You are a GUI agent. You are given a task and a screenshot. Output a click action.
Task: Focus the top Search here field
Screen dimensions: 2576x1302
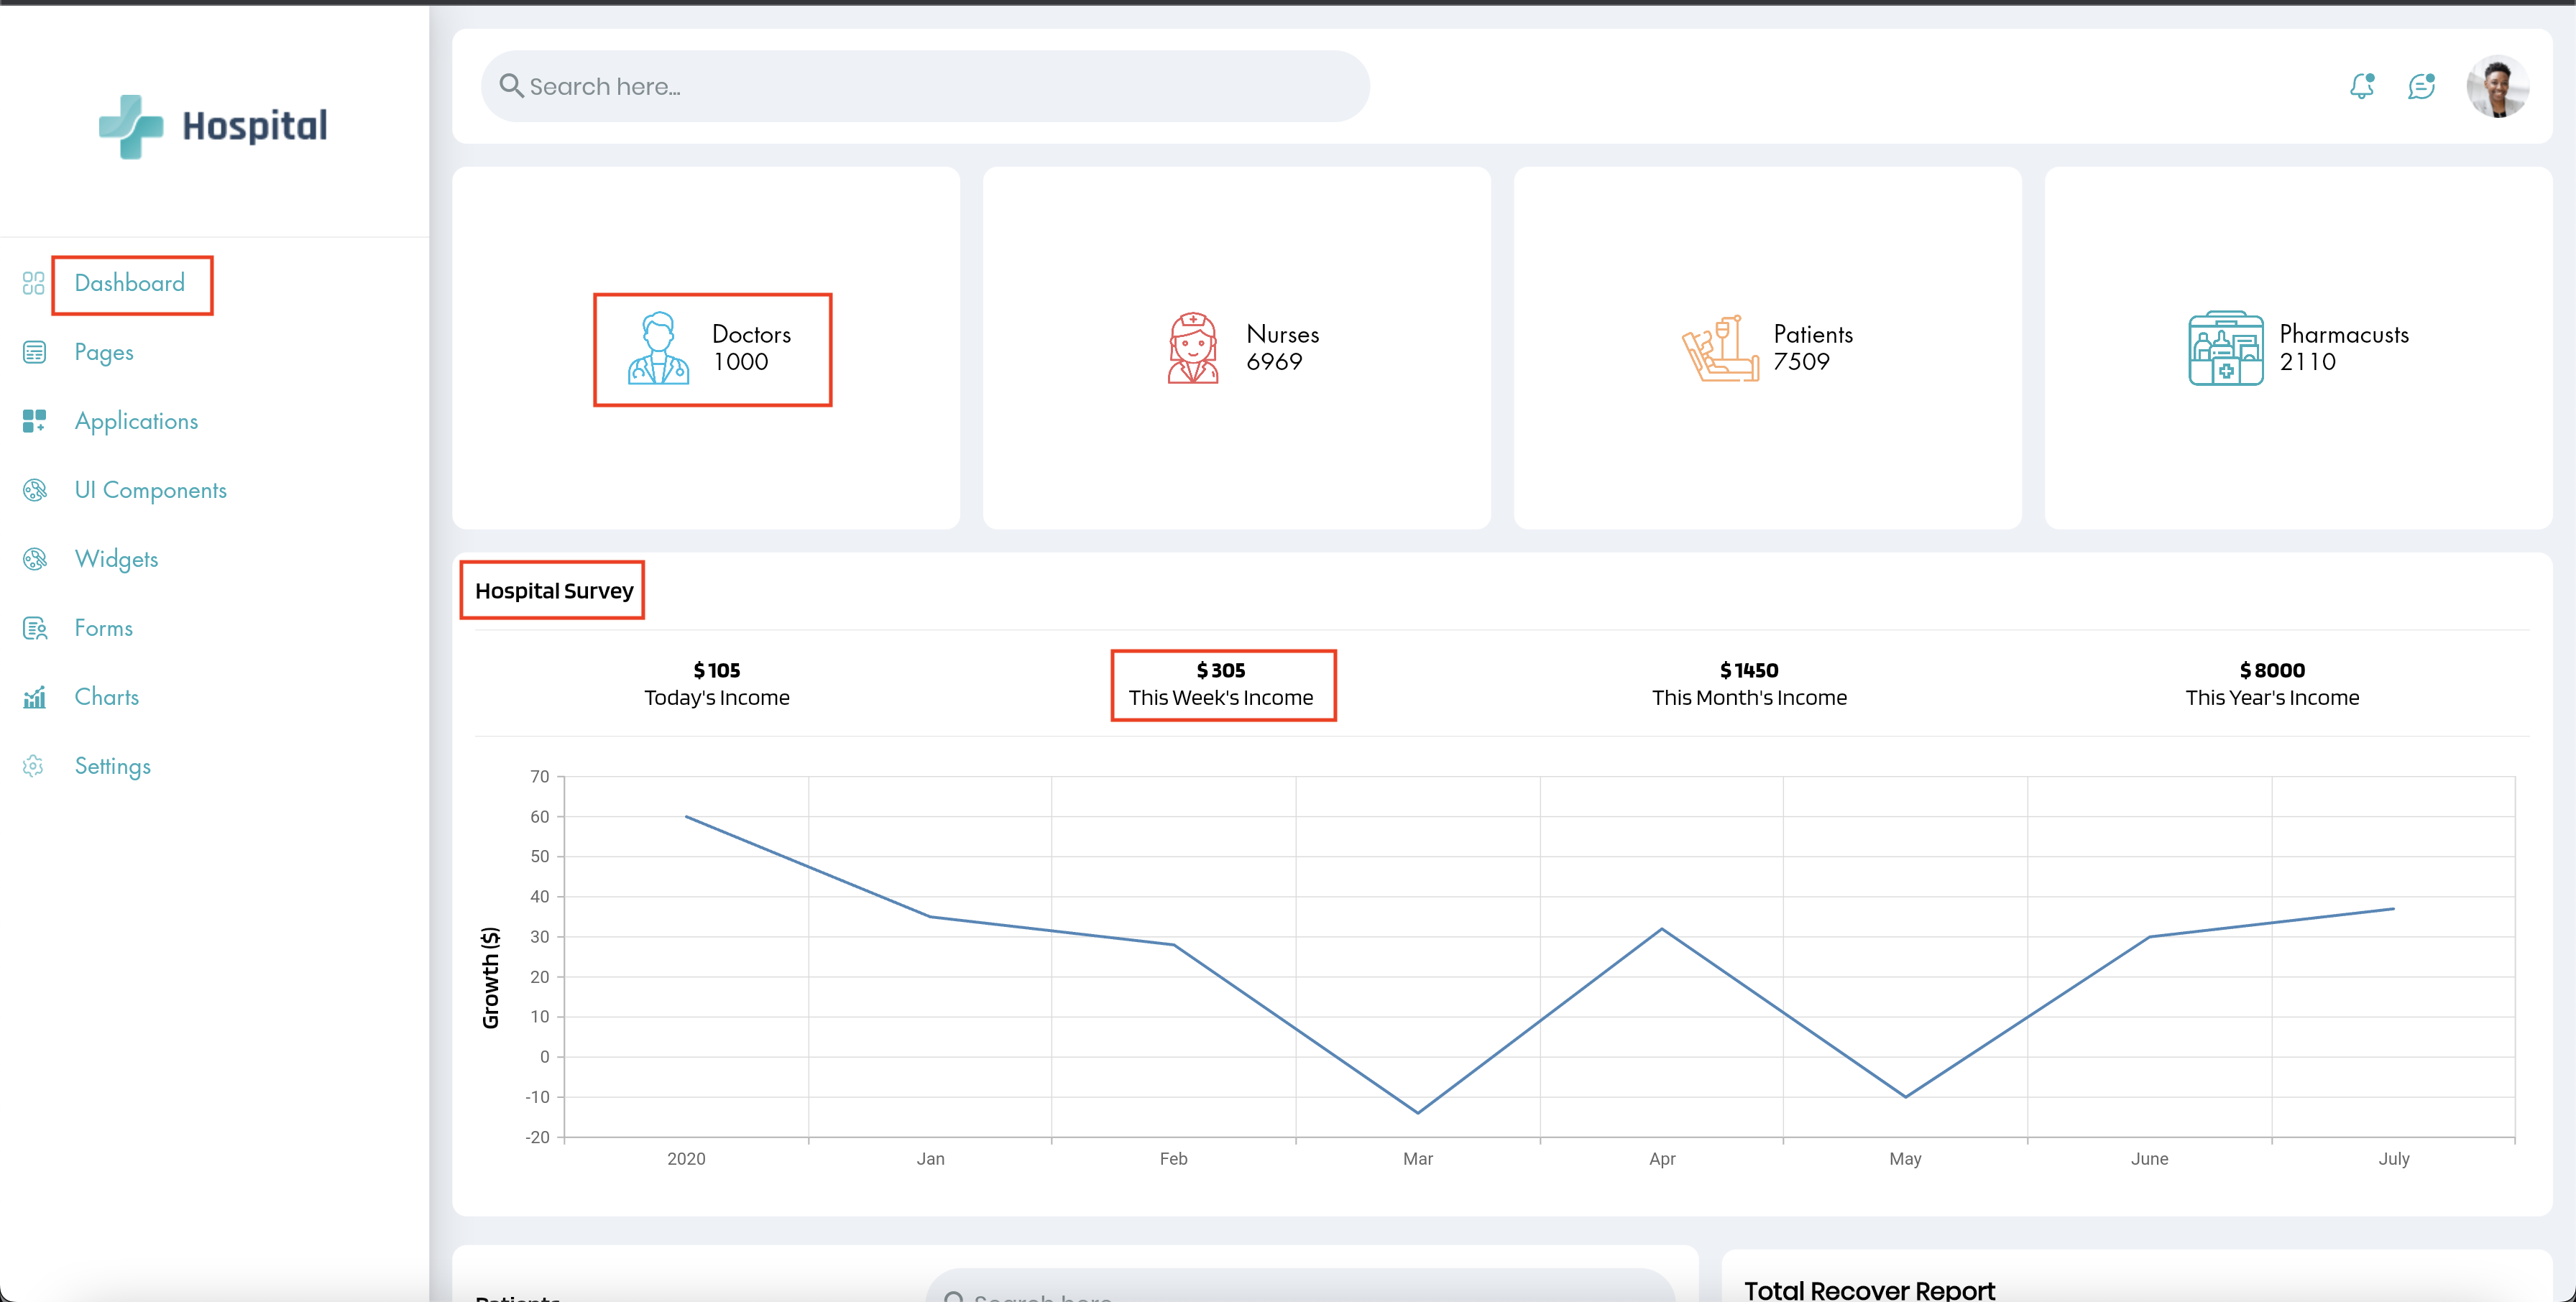point(925,87)
